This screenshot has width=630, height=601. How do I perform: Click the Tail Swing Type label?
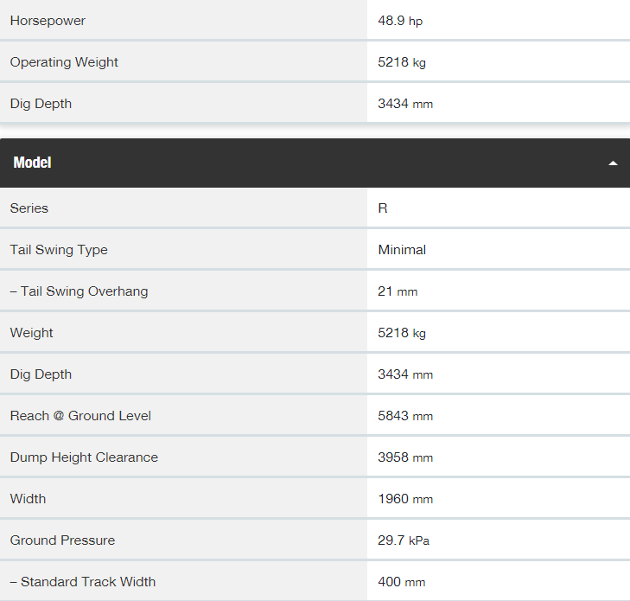click(59, 250)
